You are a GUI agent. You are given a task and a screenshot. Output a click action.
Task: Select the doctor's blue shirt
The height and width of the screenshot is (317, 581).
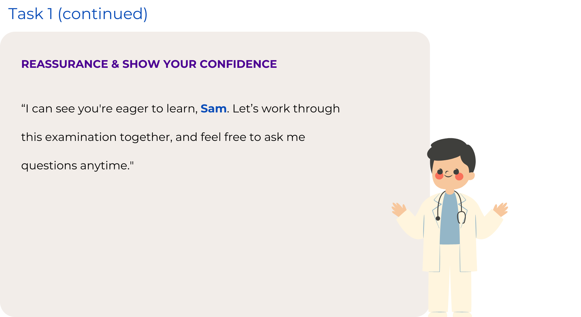pyautogui.click(x=450, y=219)
